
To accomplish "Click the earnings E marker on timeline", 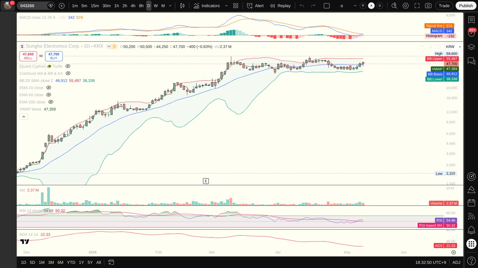I will click(206, 181).
